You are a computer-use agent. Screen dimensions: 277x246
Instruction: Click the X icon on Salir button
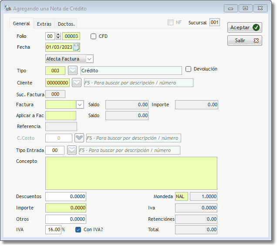(x=256, y=40)
